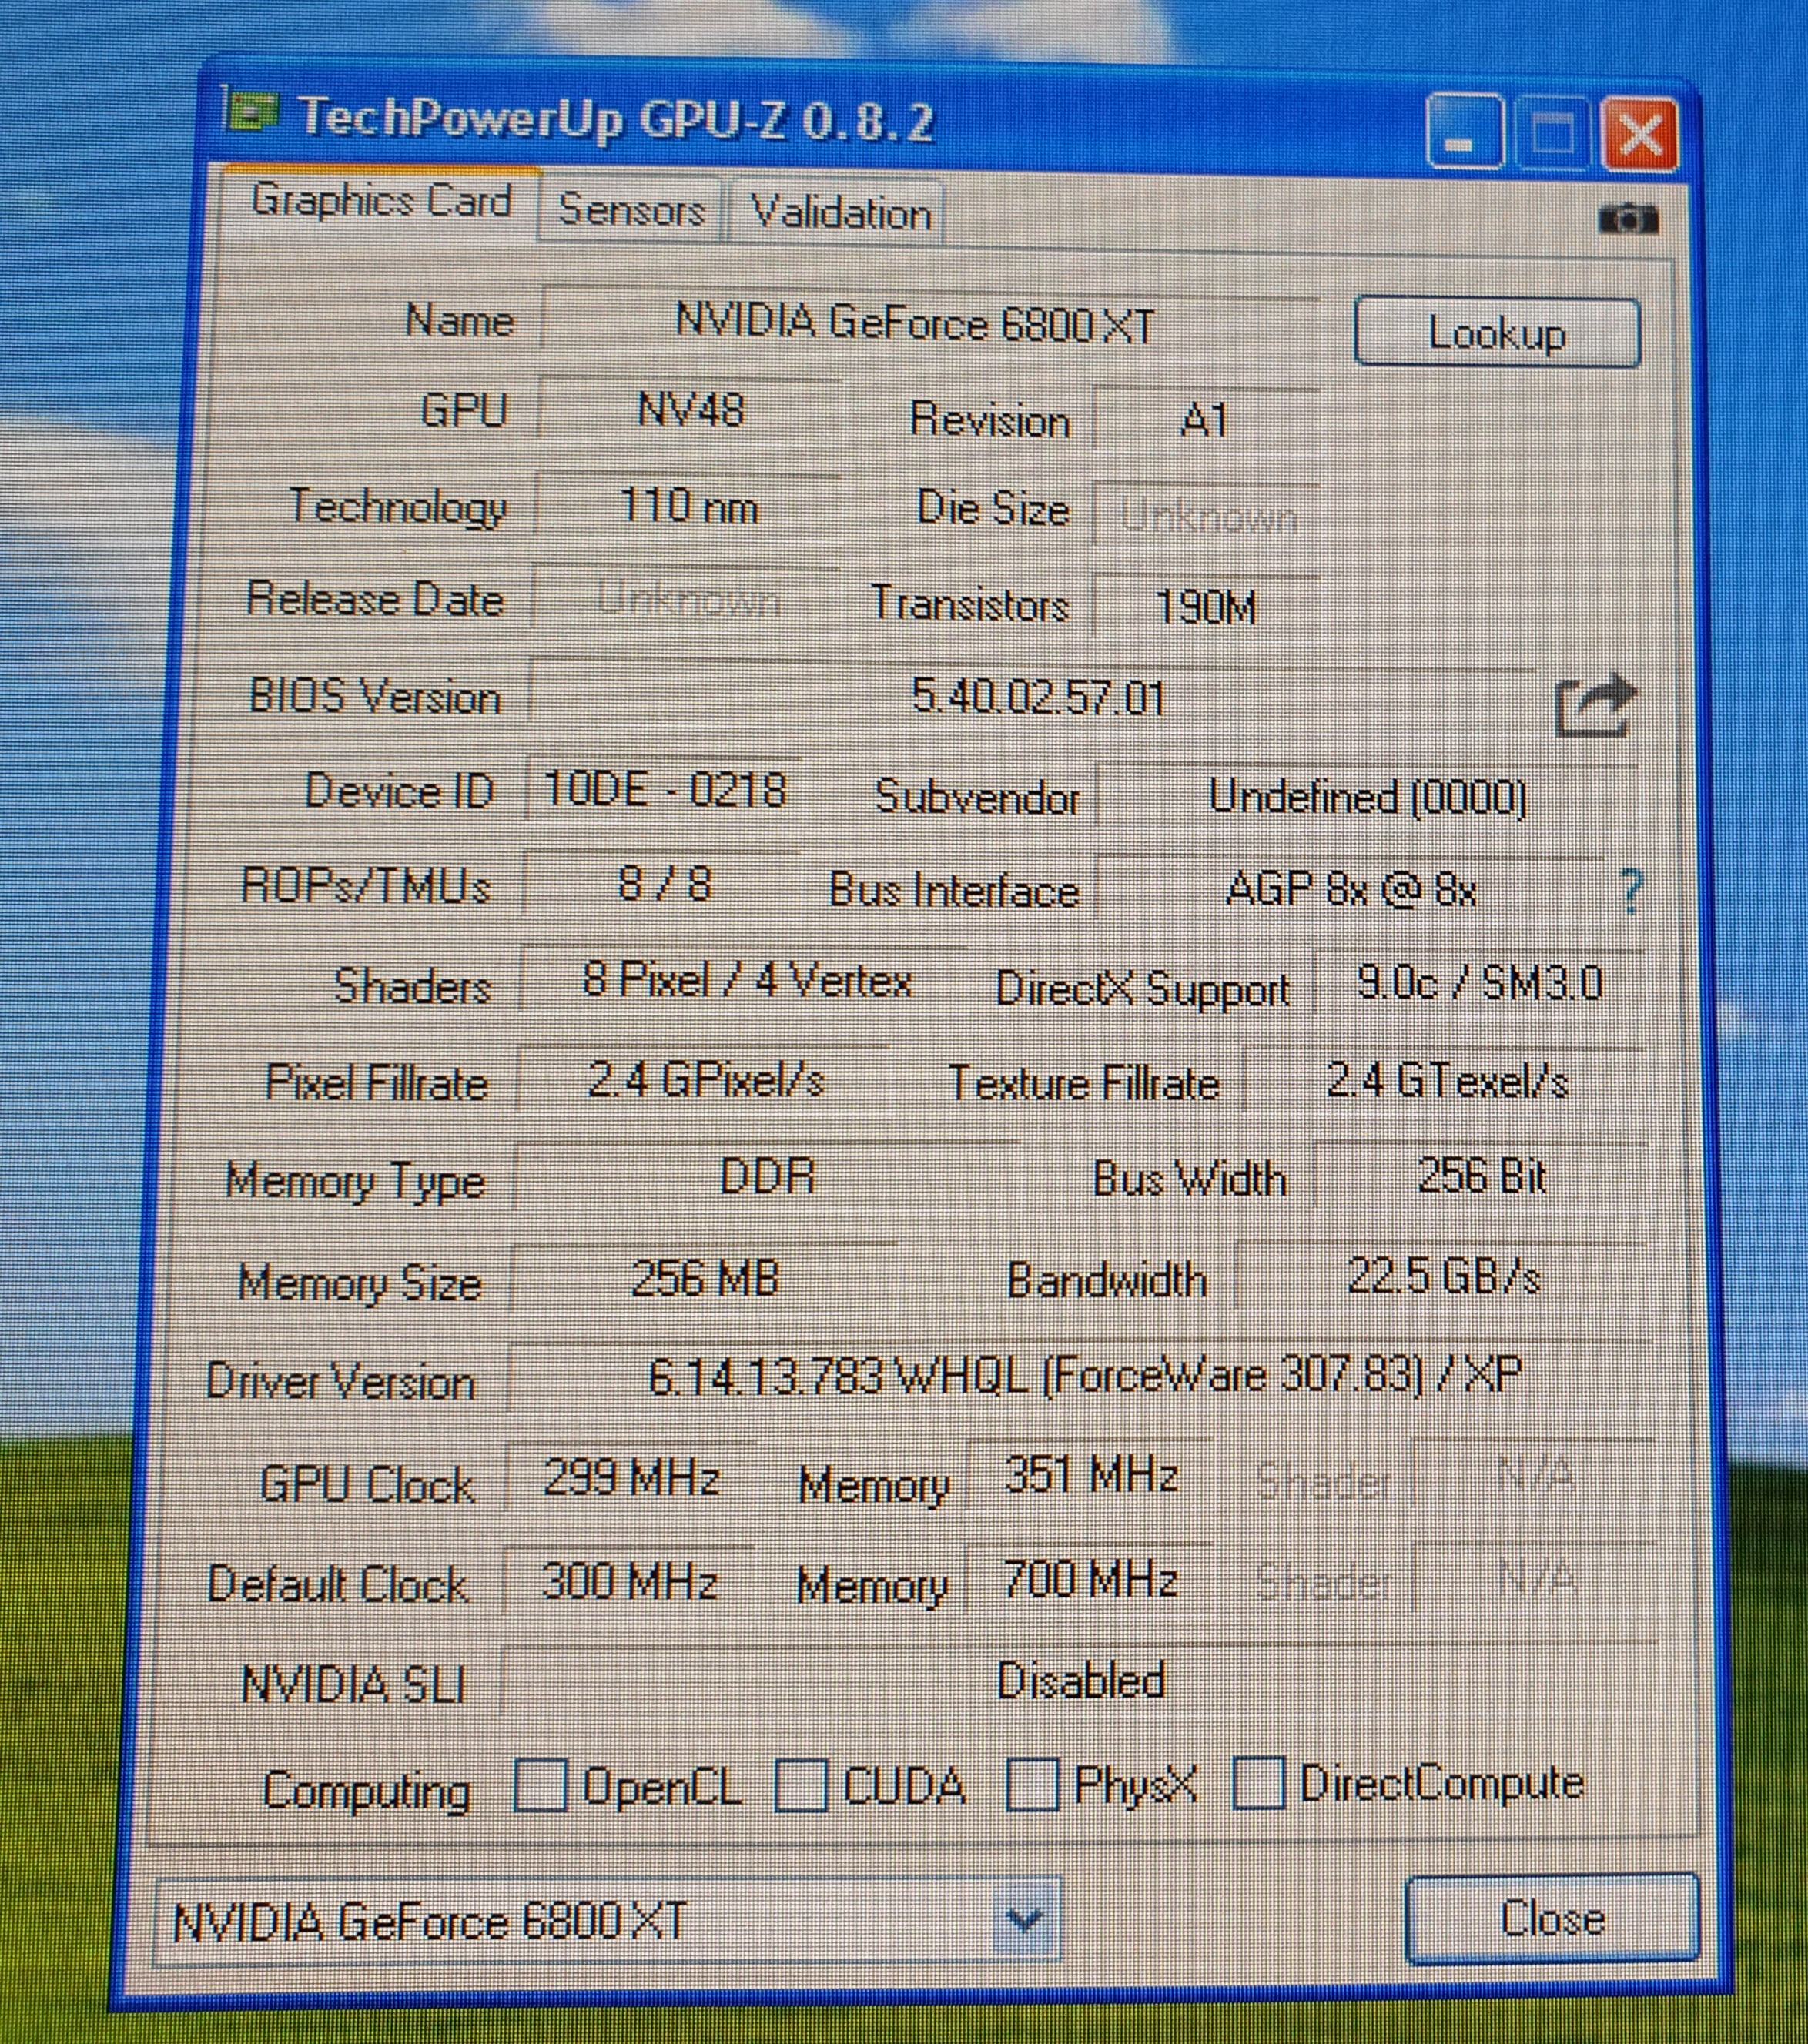Click the Bus Interface question mark
The width and height of the screenshot is (1808, 2044).
(x=1631, y=891)
